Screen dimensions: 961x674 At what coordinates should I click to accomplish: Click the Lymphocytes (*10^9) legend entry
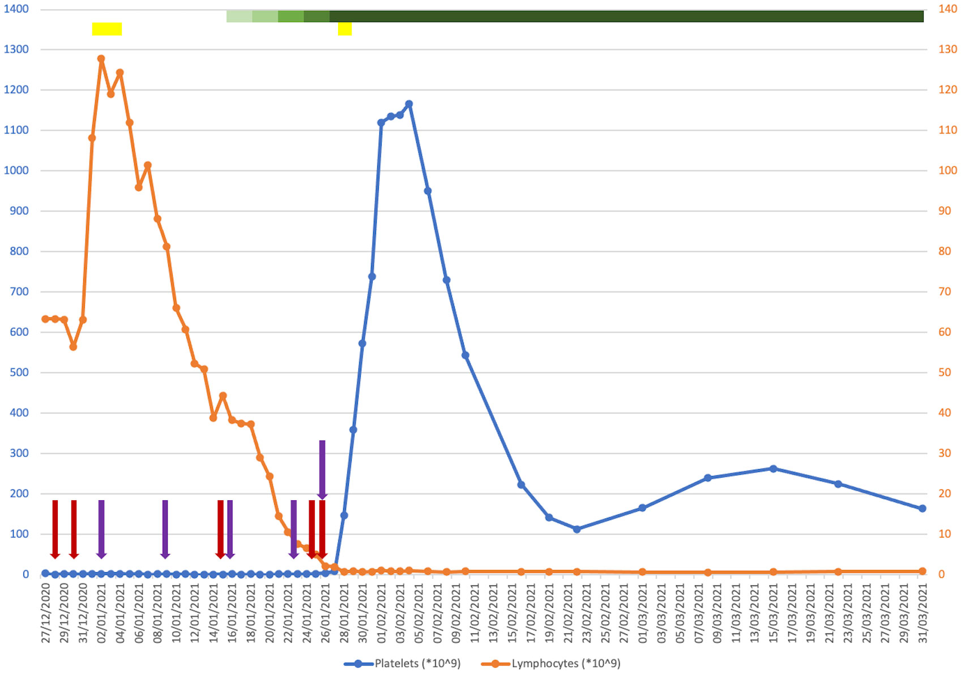(551, 663)
